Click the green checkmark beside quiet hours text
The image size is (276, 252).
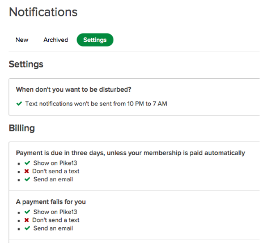(19, 104)
